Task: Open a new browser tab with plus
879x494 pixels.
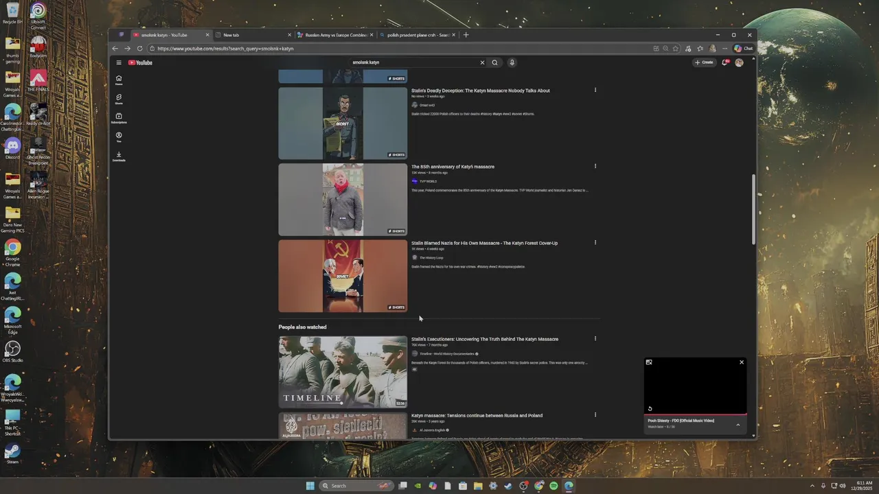Action: point(466,35)
